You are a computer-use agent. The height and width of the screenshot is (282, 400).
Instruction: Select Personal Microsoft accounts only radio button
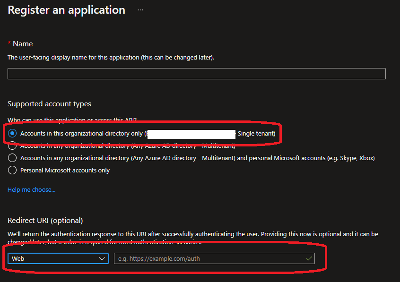(12, 170)
